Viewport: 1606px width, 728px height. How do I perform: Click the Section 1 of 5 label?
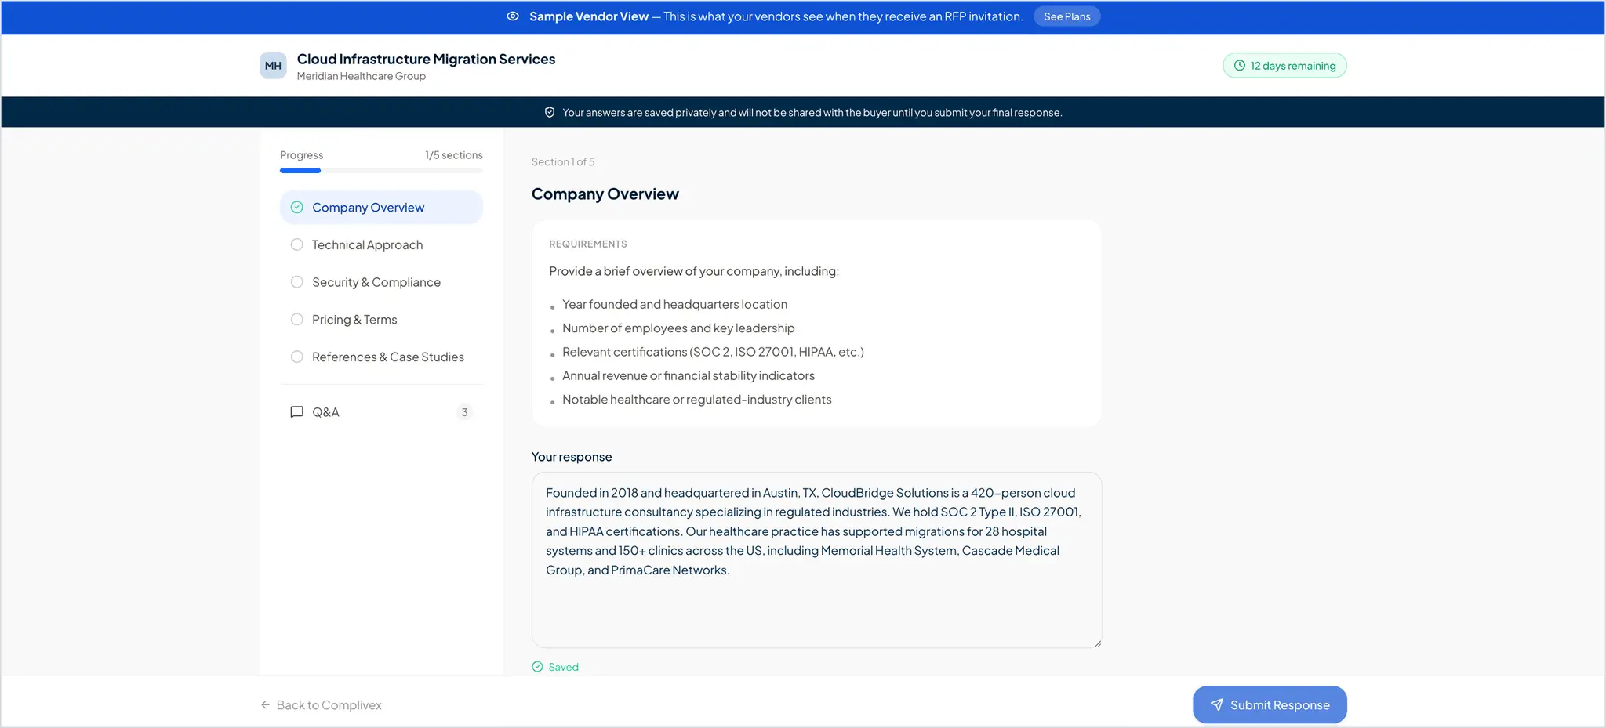coord(563,162)
